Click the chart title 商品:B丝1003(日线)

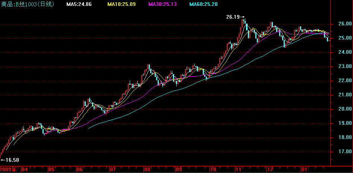click(27, 4)
